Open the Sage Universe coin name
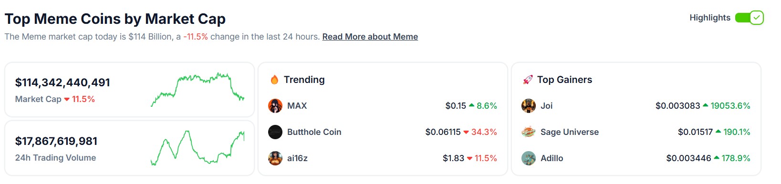The image size is (781, 184). click(570, 132)
